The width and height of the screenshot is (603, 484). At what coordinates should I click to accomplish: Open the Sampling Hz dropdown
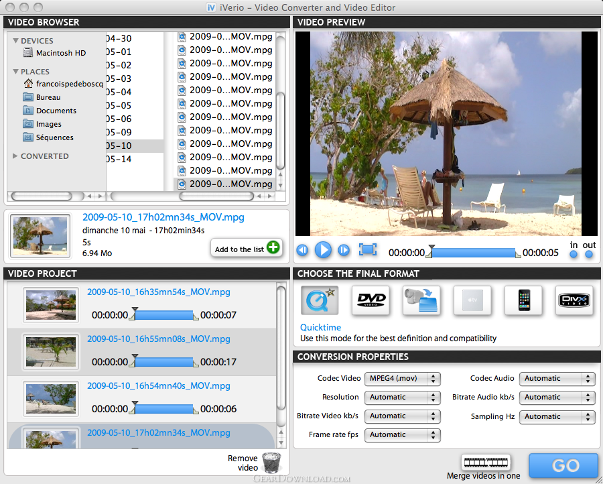[x=557, y=417]
